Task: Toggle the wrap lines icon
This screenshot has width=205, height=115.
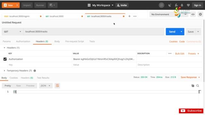Action: pos(57,86)
